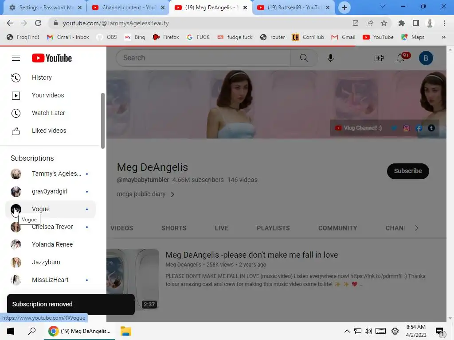Image resolution: width=454 pixels, height=340 pixels.
Task: Open the COMMUNITY channel tab
Action: click(337, 228)
